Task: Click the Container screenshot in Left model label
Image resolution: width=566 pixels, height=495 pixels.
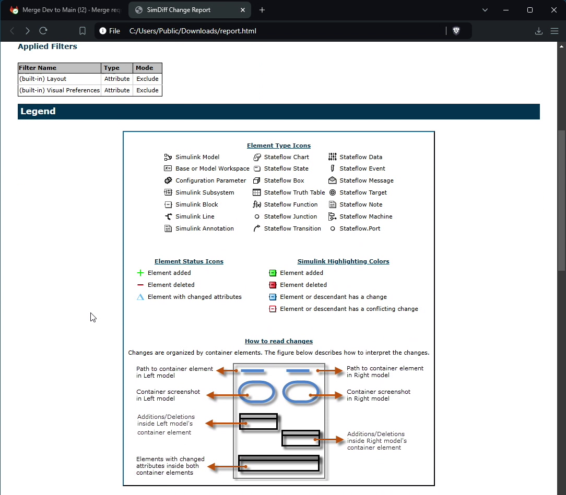Action: [x=168, y=395]
